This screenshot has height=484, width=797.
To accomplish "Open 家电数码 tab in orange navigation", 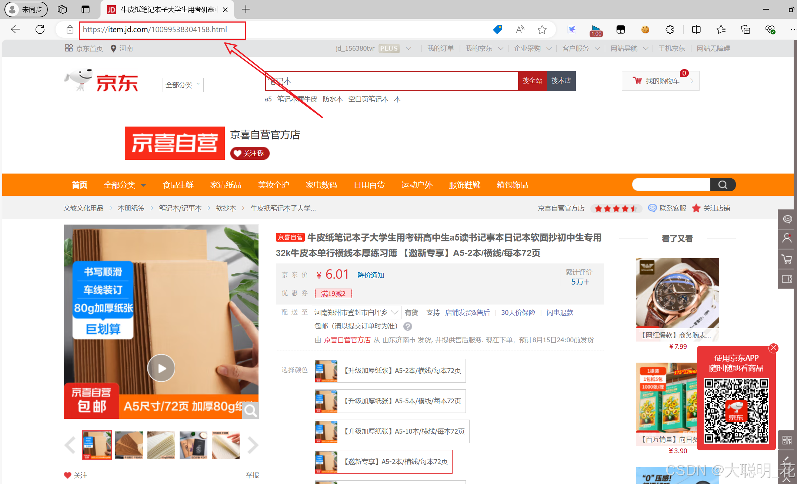I will (x=321, y=185).
